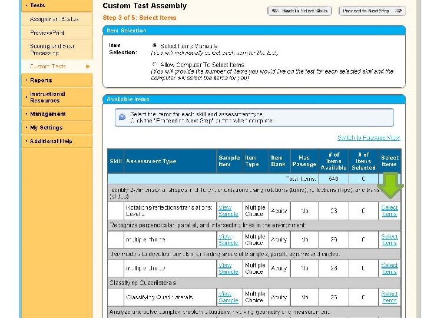
Task: Click the Item Bank column header
Action: [x=279, y=161]
